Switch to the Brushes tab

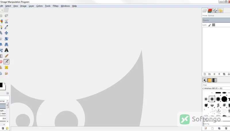coord(204,80)
